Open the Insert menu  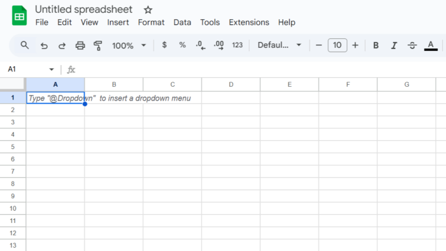click(x=118, y=22)
